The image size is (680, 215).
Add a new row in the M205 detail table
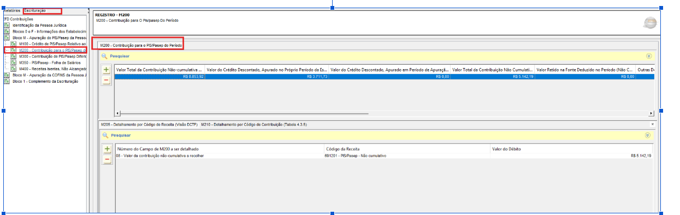107,149
